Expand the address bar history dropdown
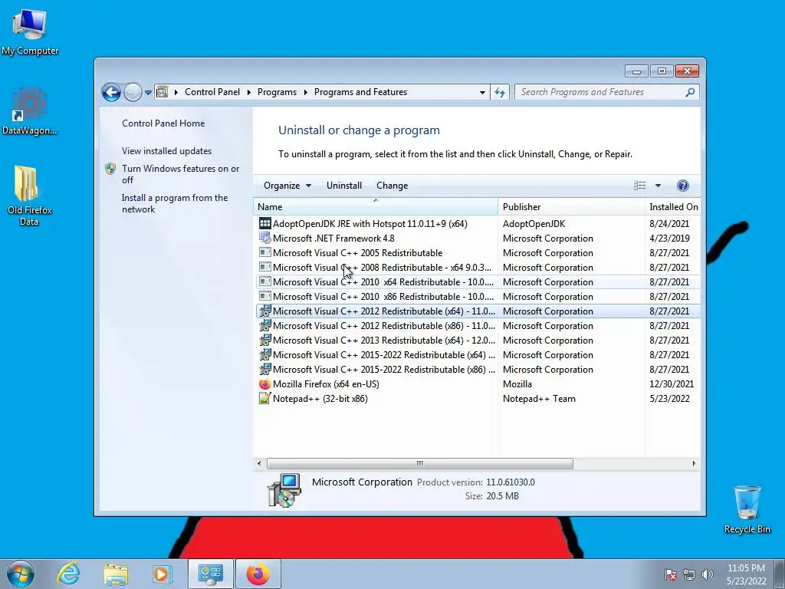The width and height of the screenshot is (785, 589). coord(482,92)
